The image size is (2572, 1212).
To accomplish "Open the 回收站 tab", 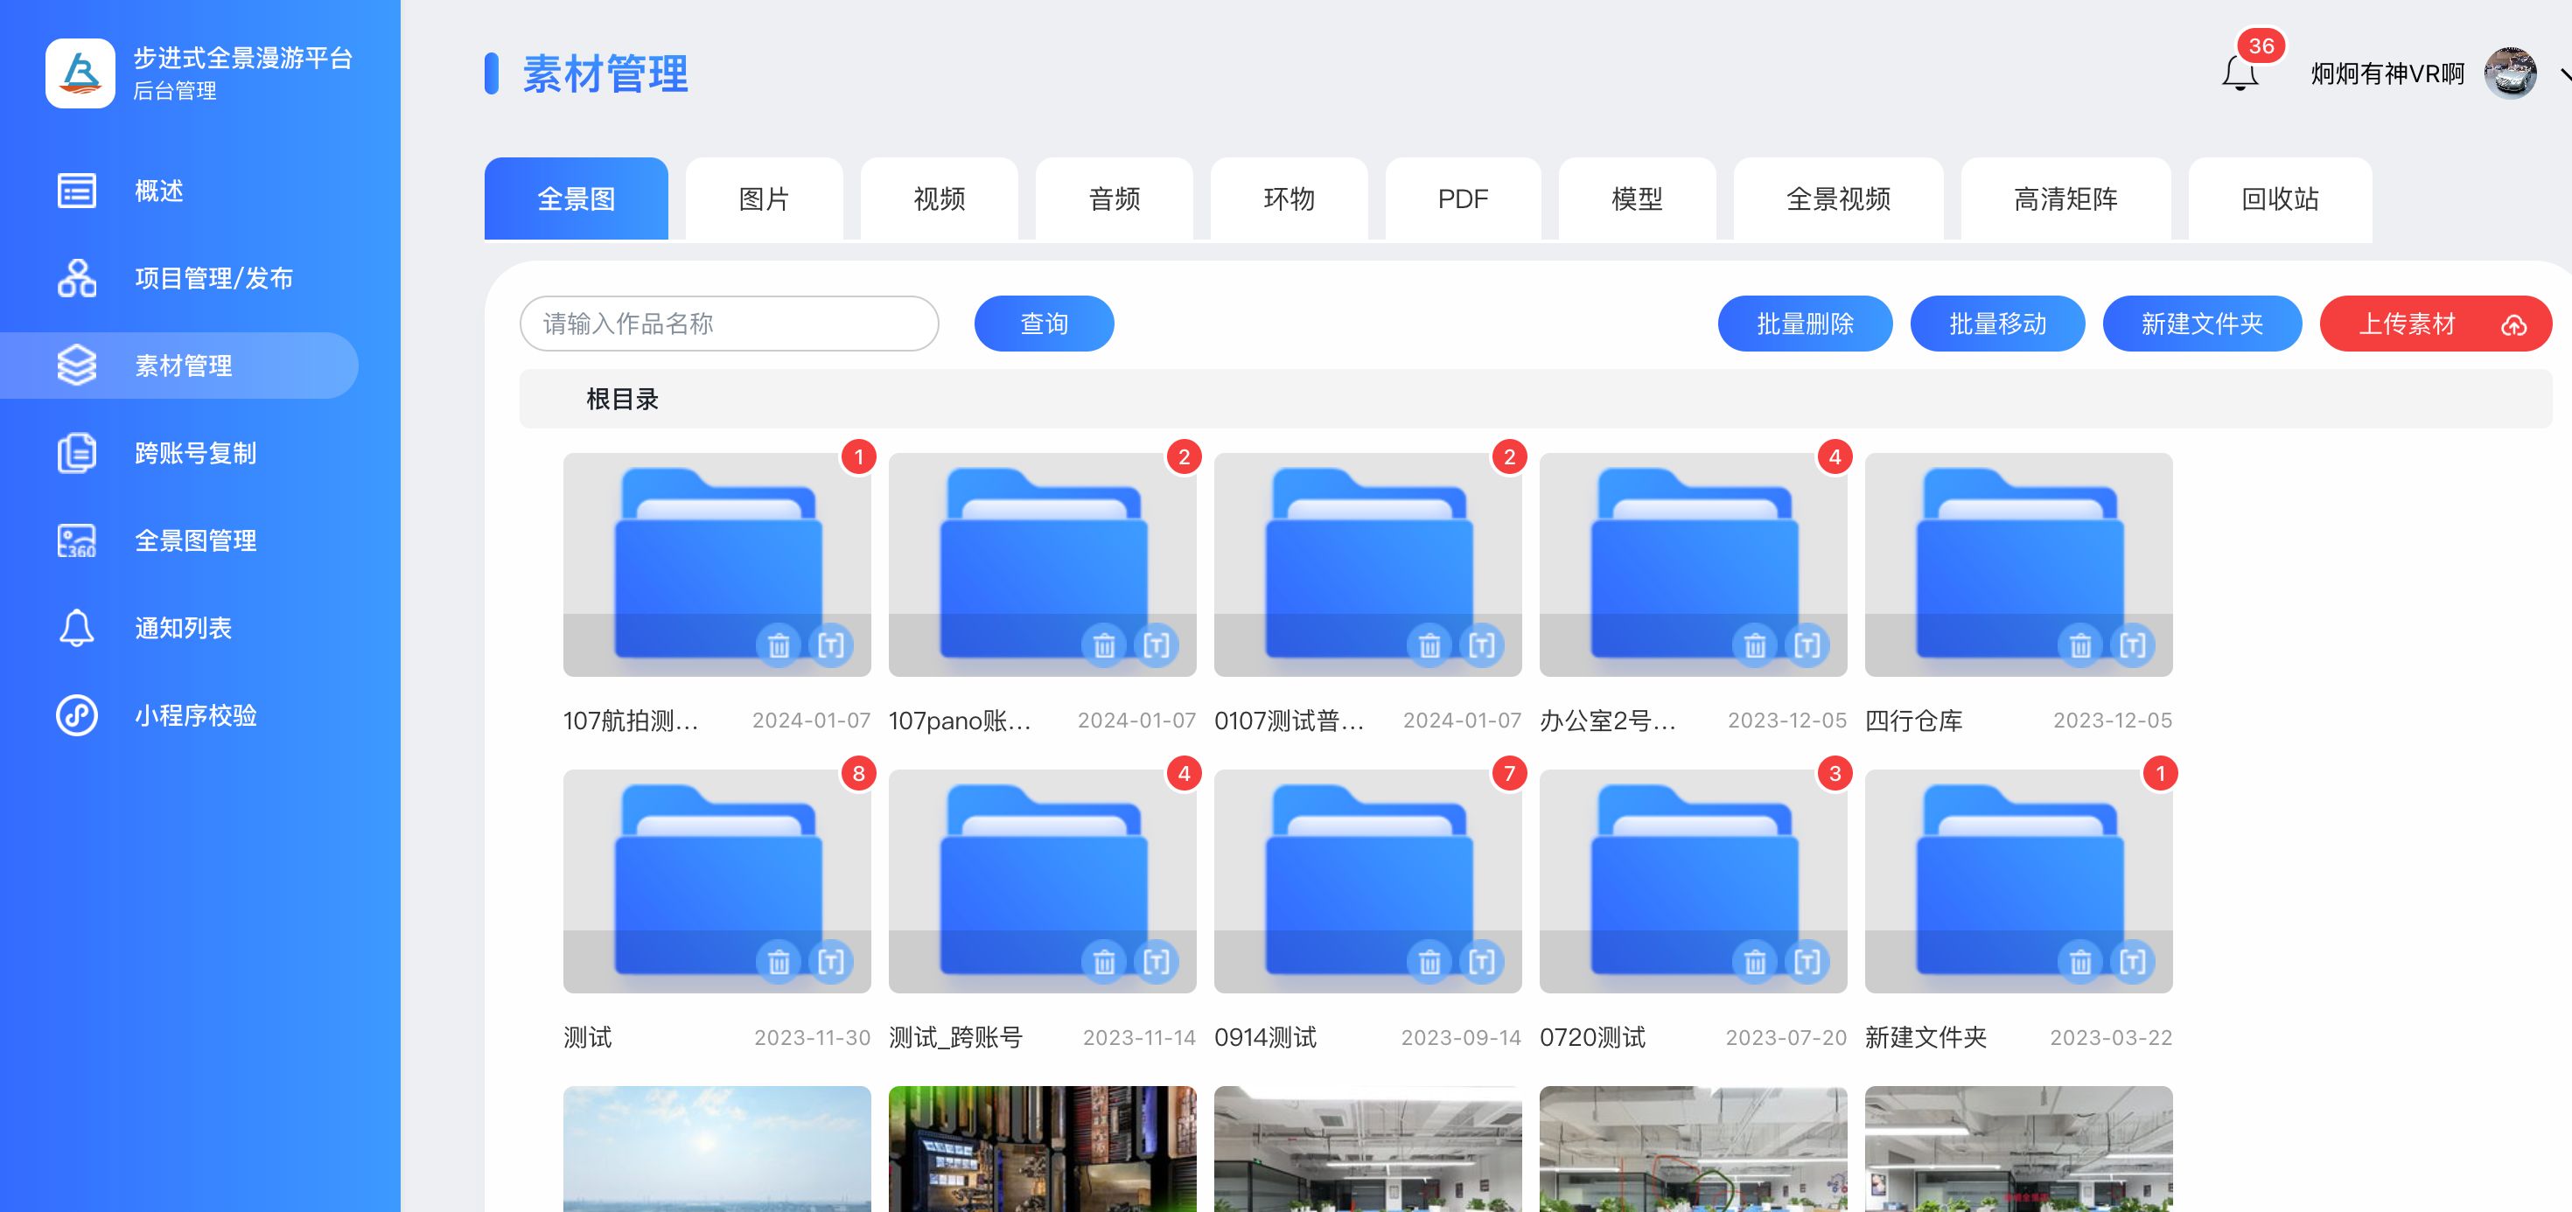I will (2280, 199).
